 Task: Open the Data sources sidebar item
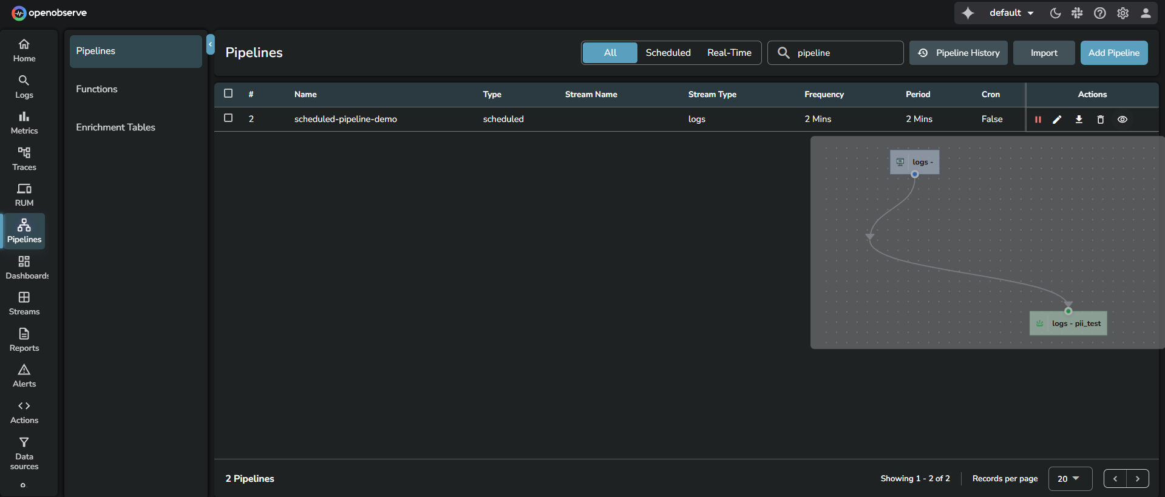click(24, 453)
